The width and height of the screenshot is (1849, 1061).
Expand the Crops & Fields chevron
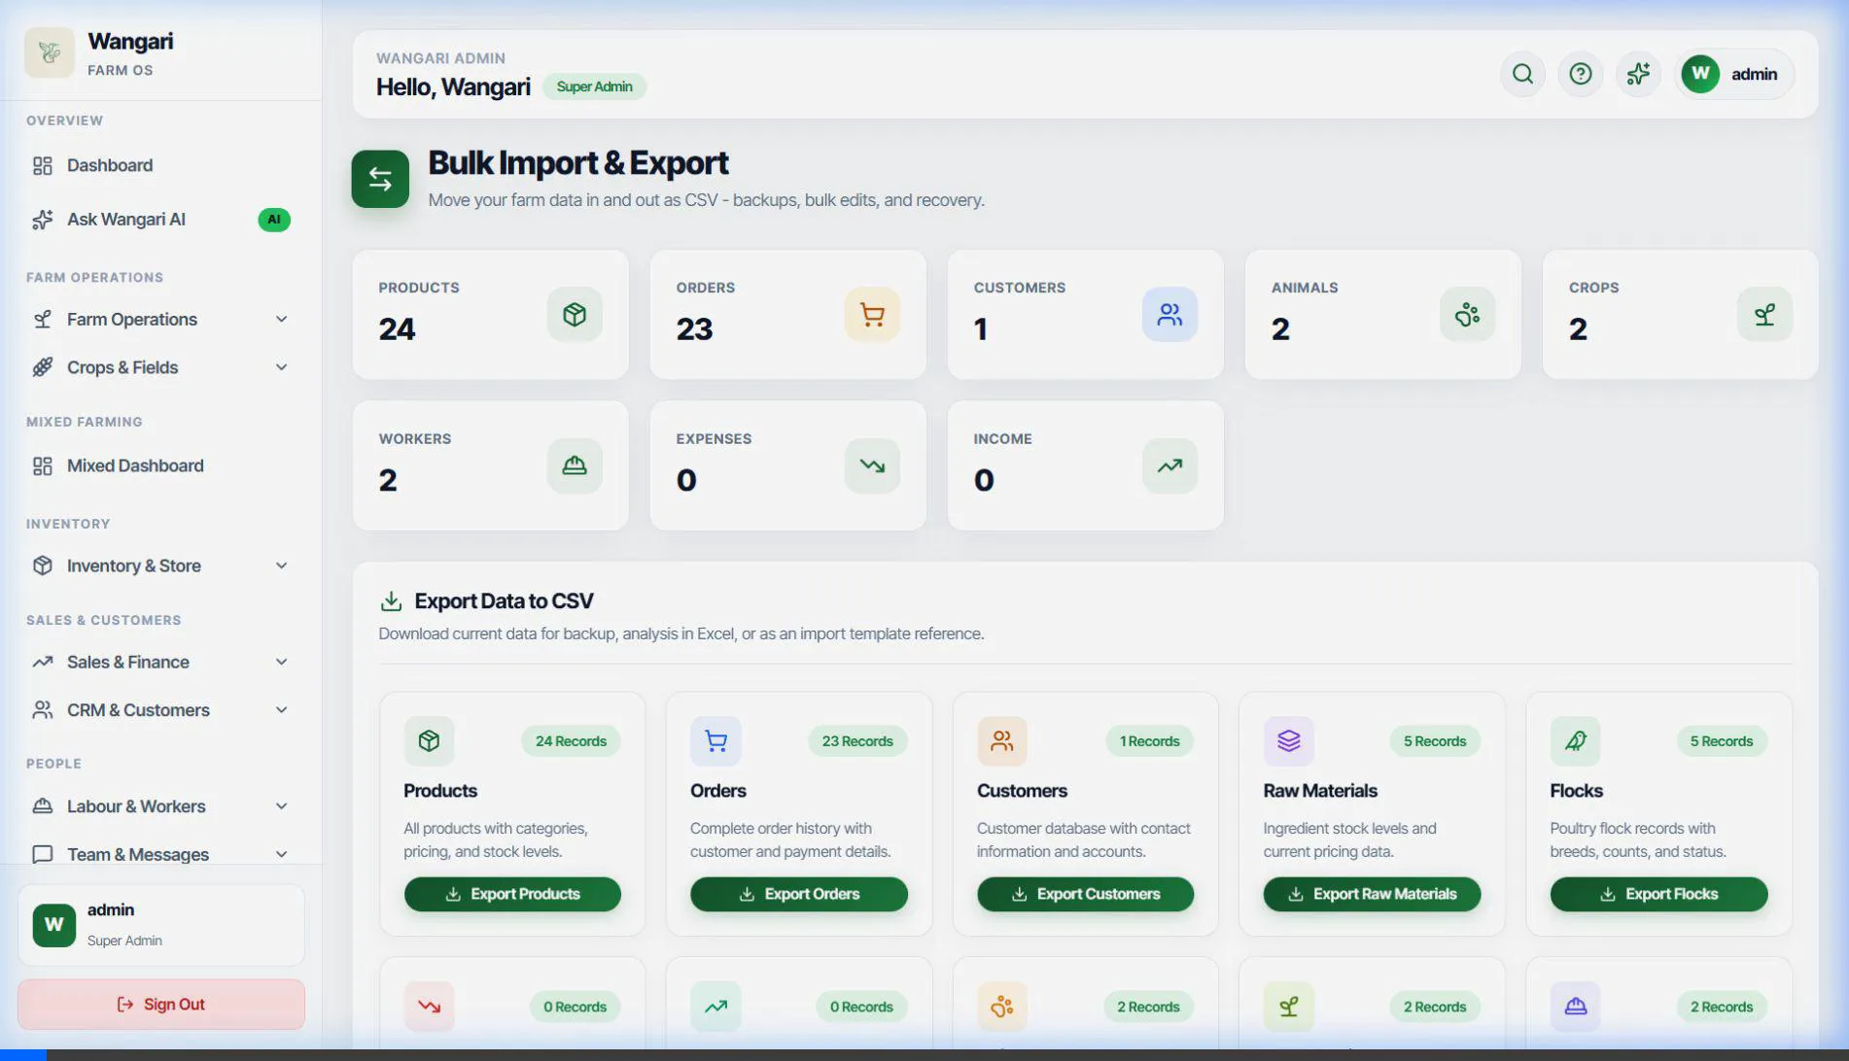click(x=281, y=367)
